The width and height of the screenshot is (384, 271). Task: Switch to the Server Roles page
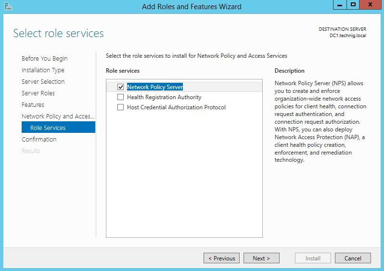(x=38, y=93)
